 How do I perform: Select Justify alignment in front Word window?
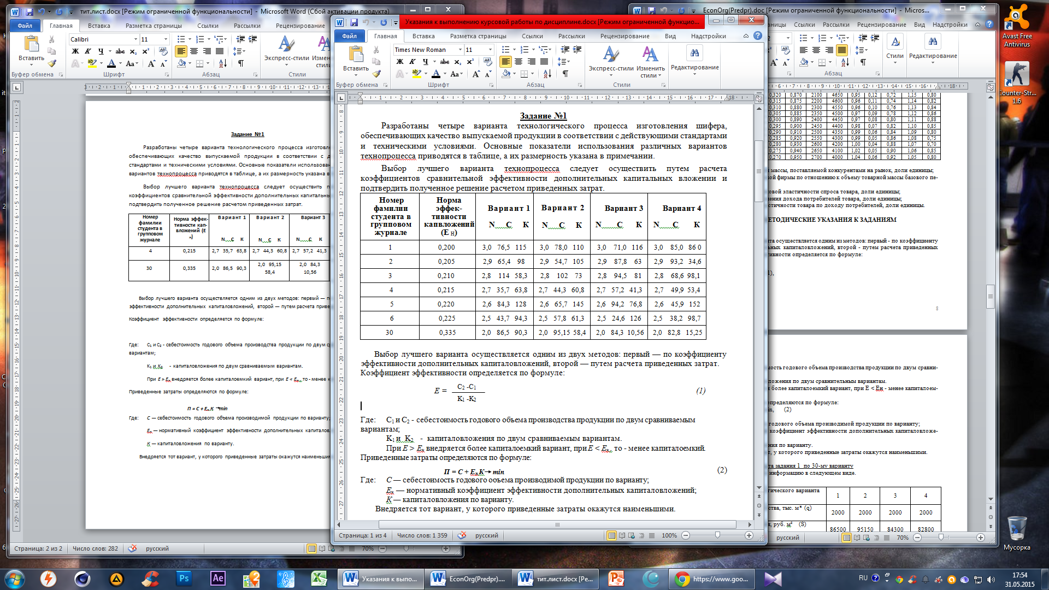[544, 62]
